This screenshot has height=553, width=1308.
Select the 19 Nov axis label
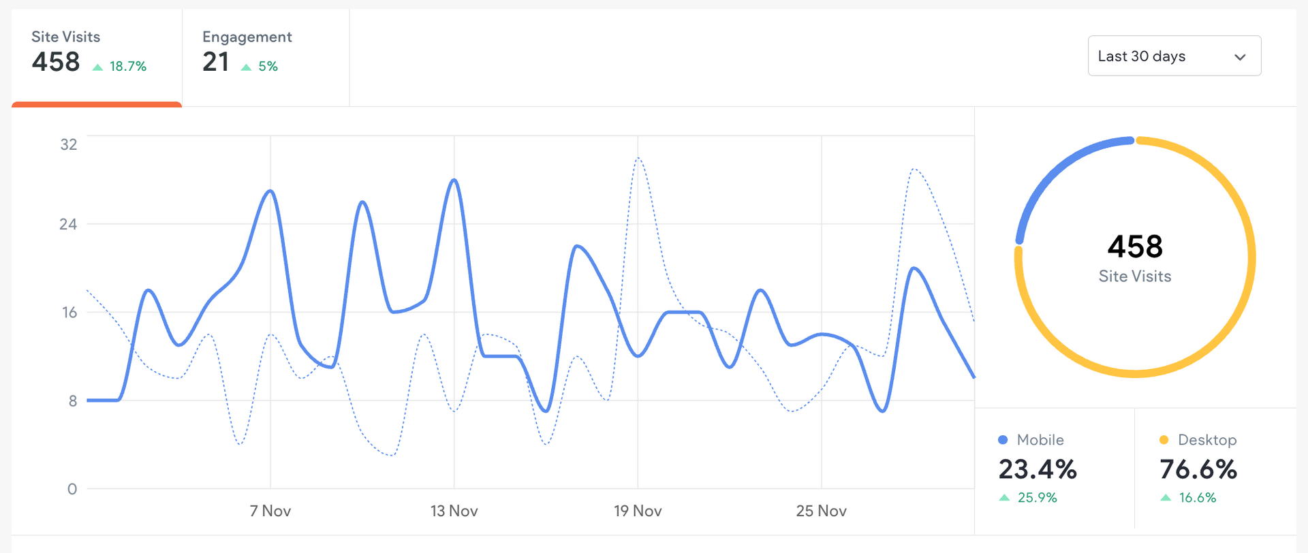pos(638,511)
